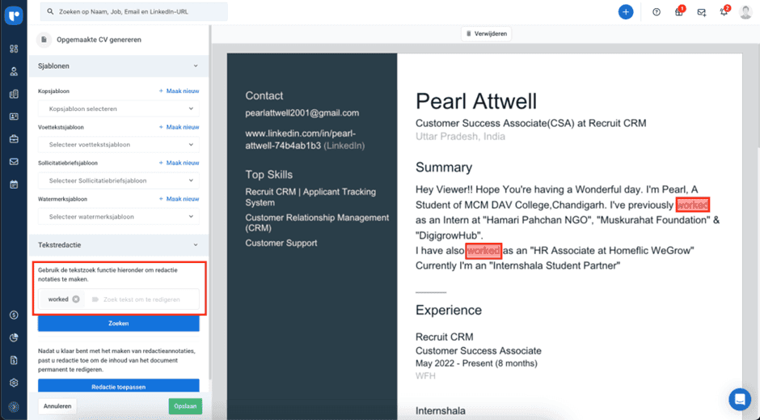Open the Kopsjabloon selecteren dropdown
This screenshot has width=760, height=420.
point(119,108)
